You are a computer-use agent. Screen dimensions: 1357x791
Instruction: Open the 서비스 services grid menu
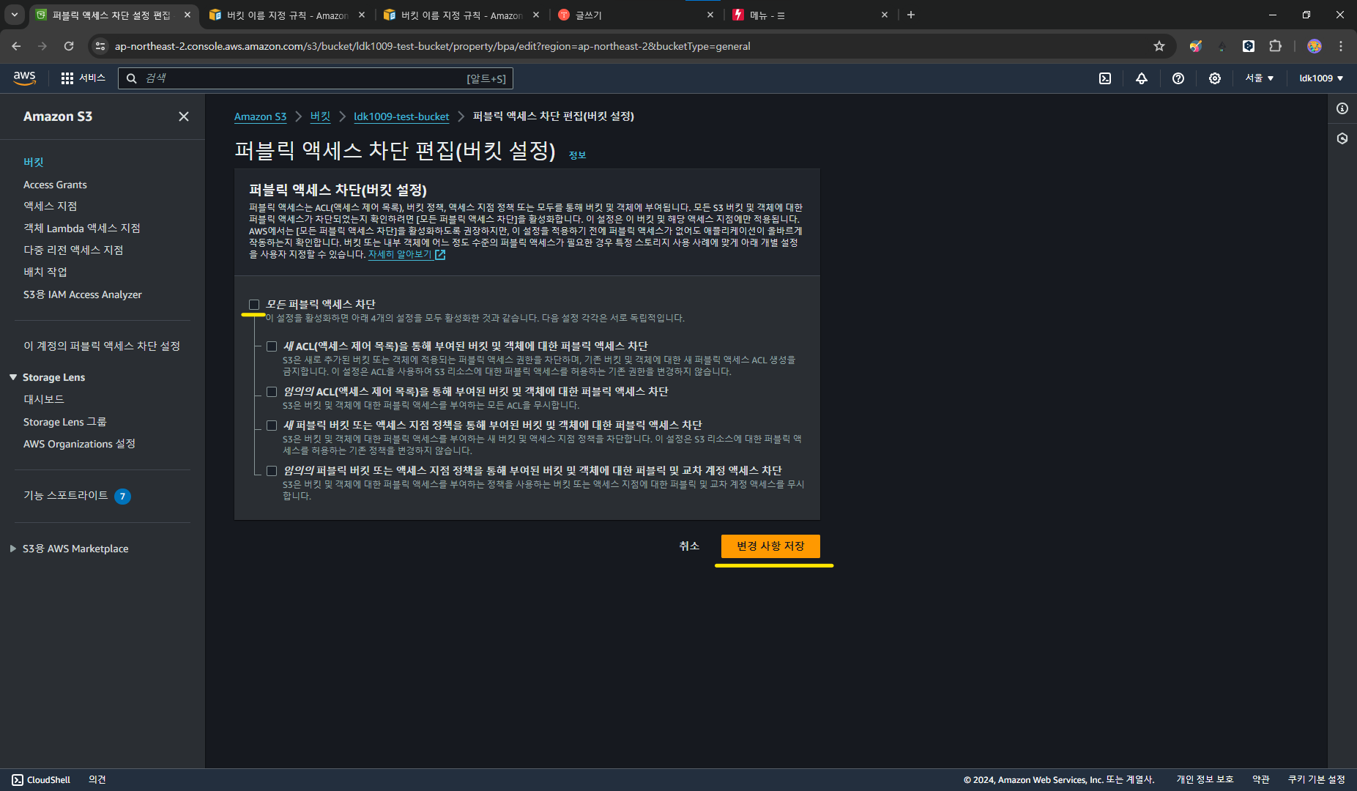[x=83, y=78]
